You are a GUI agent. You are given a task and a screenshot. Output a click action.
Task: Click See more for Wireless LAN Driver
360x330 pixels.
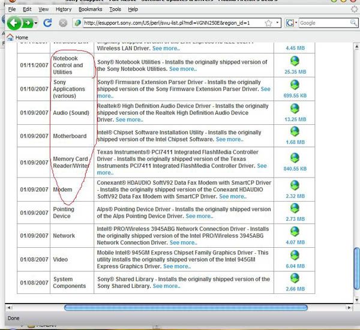click(x=166, y=49)
